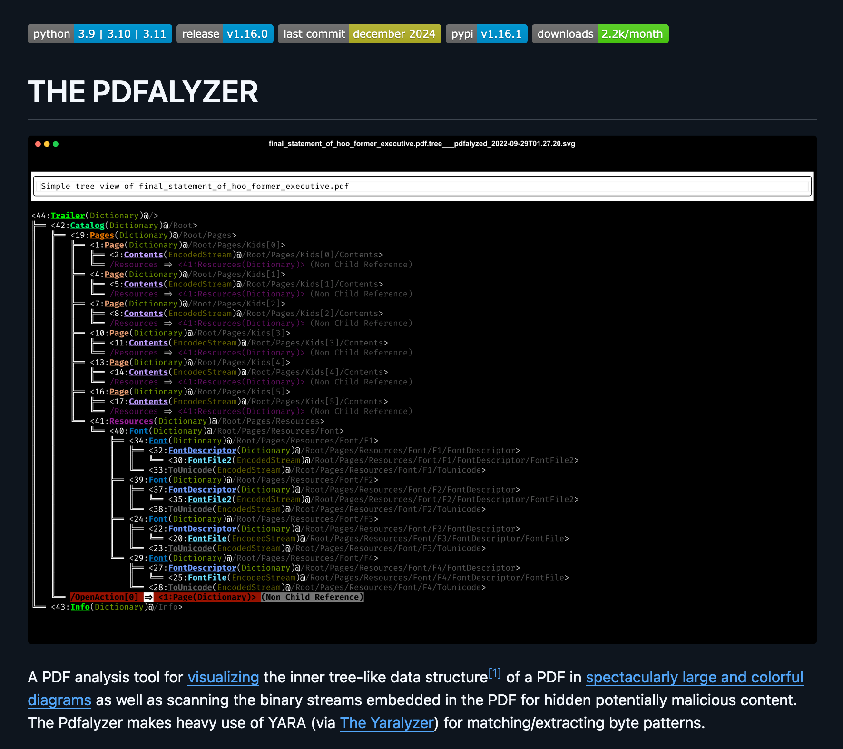Select the '<43:Info(Dictionary)' tree row

pyautogui.click(x=117, y=607)
